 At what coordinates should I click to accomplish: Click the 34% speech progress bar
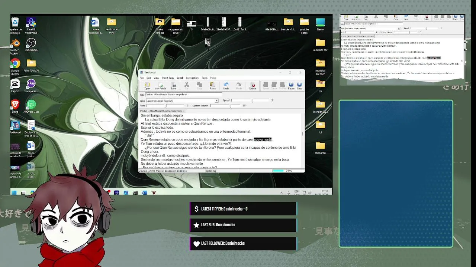(x=288, y=171)
